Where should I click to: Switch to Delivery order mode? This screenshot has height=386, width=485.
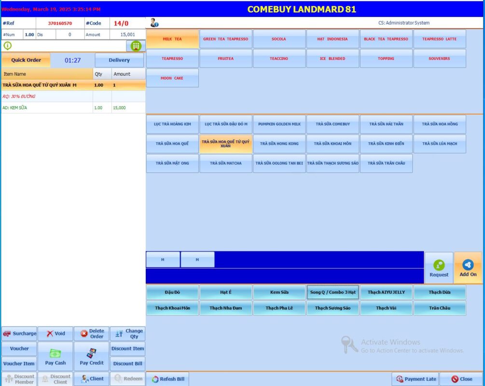tap(119, 60)
